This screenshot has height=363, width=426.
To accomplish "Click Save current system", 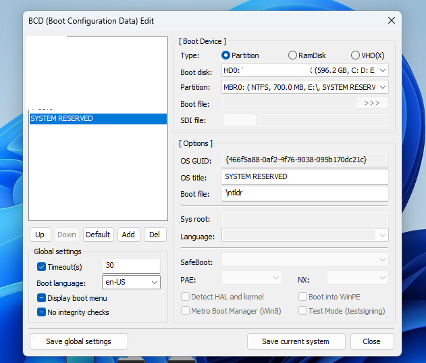I will [296, 341].
